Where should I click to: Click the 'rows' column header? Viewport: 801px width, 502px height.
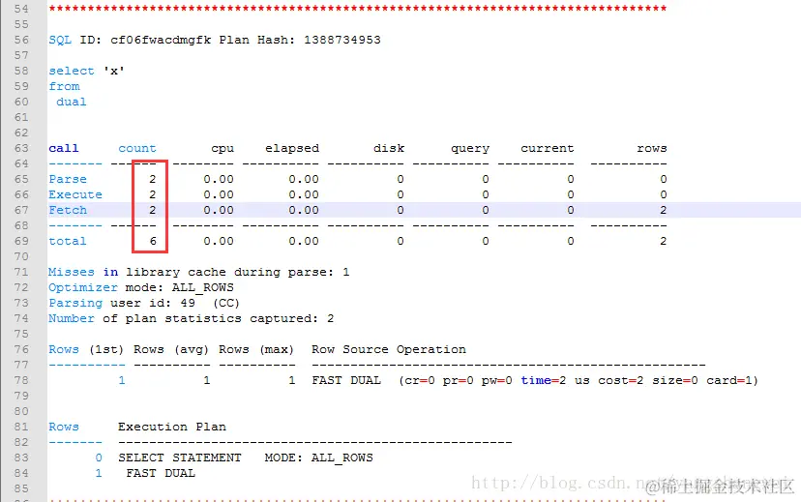click(652, 148)
